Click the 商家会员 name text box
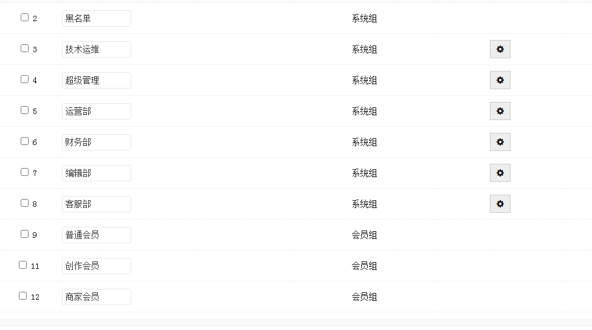This screenshot has width=592, height=330. 96,297
